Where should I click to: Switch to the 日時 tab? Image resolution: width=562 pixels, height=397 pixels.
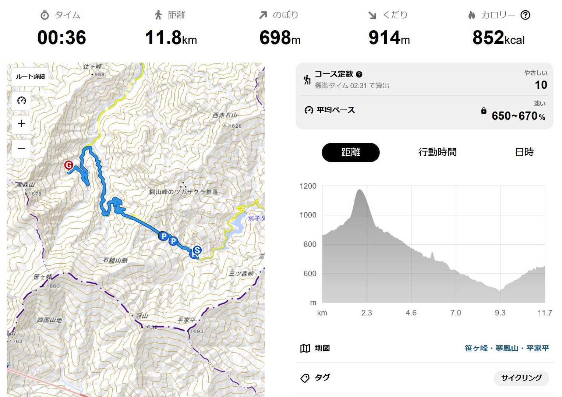(524, 152)
